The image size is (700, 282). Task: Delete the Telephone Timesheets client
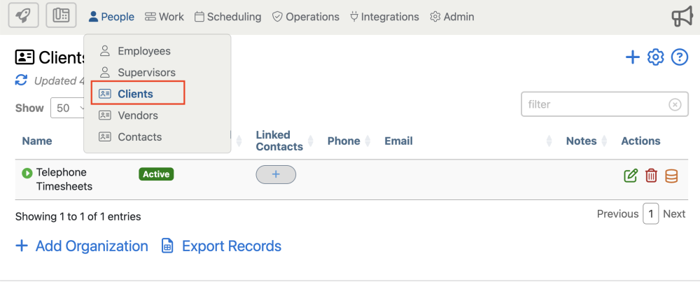(x=651, y=176)
